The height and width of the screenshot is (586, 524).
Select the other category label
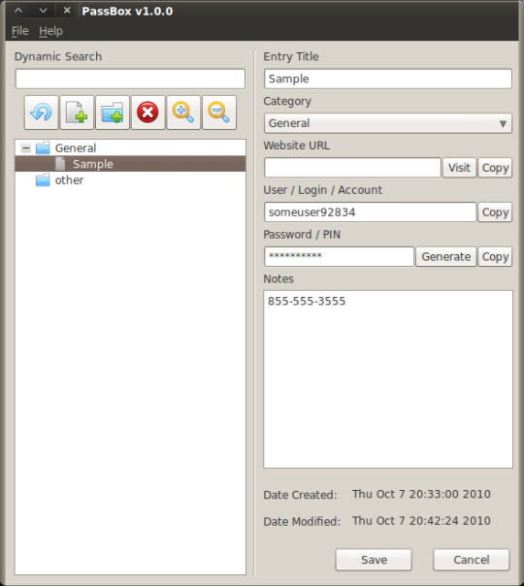[69, 179]
